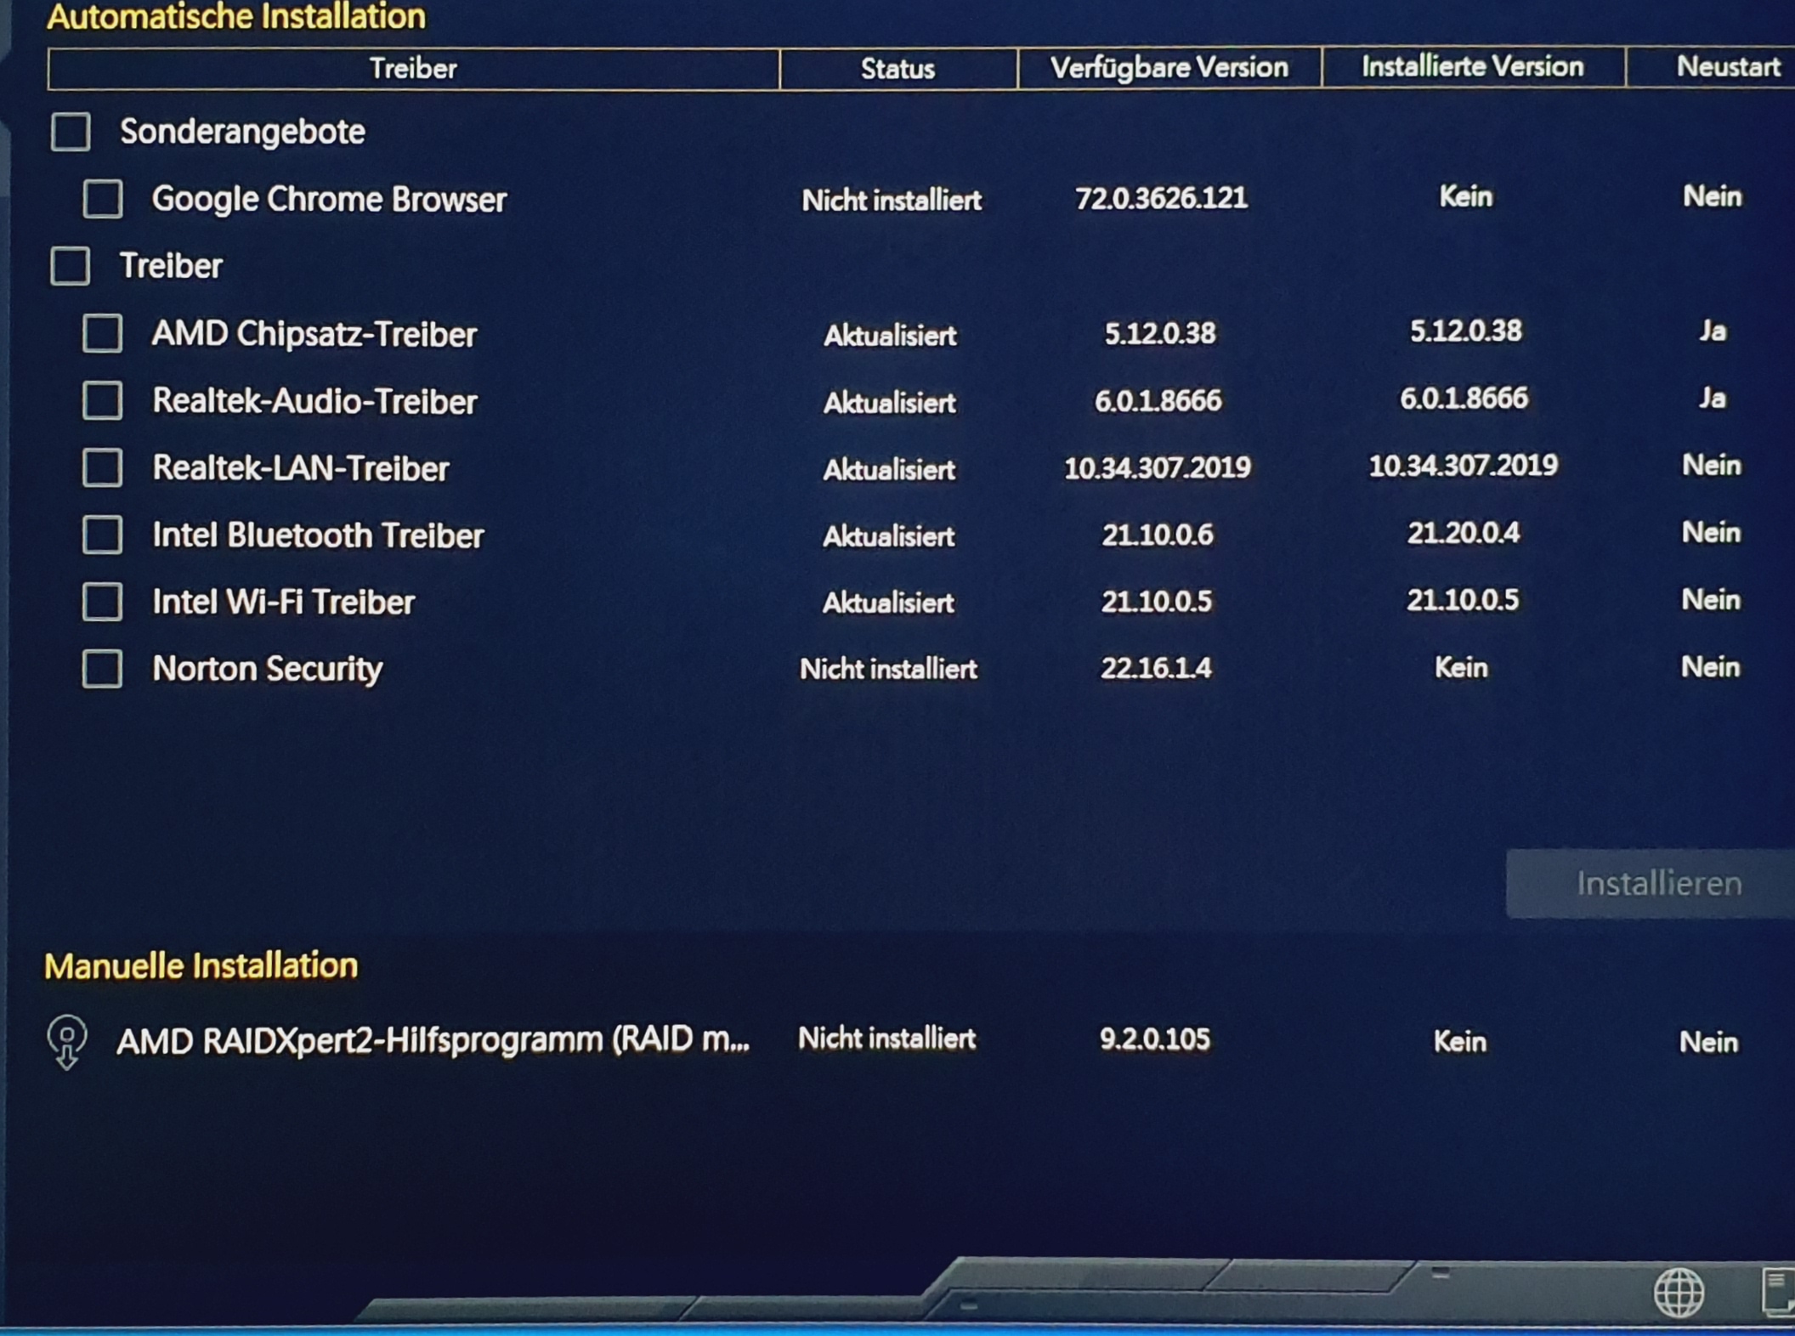This screenshot has width=1795, height=1336.
Task: Click the Status column header
Action: pyautogui.click(x=897, y=69)
